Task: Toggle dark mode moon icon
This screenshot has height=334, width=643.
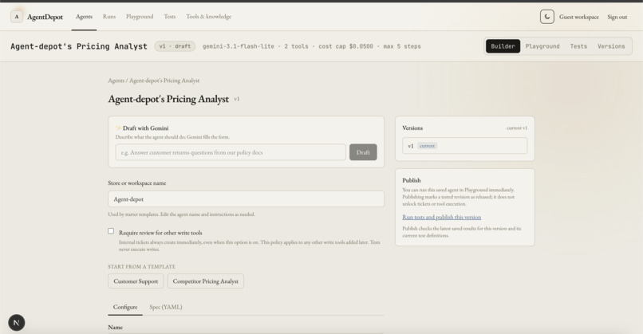Action: tap(547, 17)
